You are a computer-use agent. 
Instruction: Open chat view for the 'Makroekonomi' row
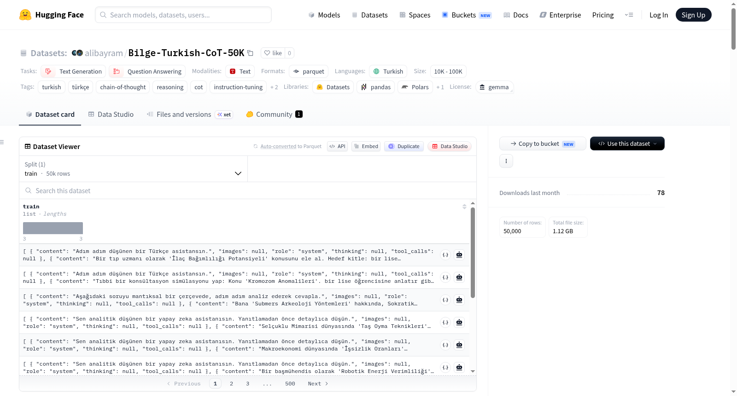click(459, 345)
